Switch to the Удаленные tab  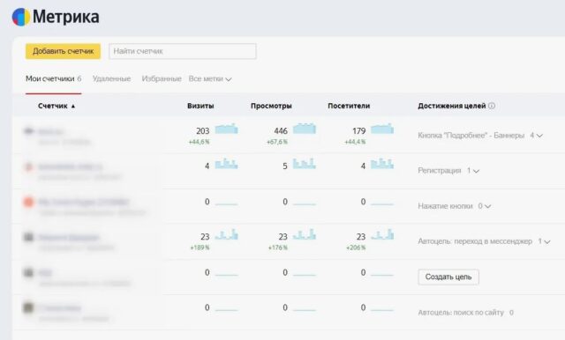[x=112, y=78]
